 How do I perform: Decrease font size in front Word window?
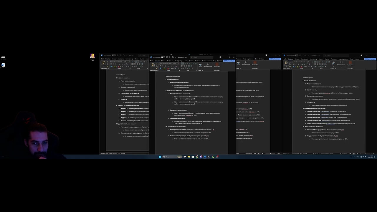[x=178, y=68]
